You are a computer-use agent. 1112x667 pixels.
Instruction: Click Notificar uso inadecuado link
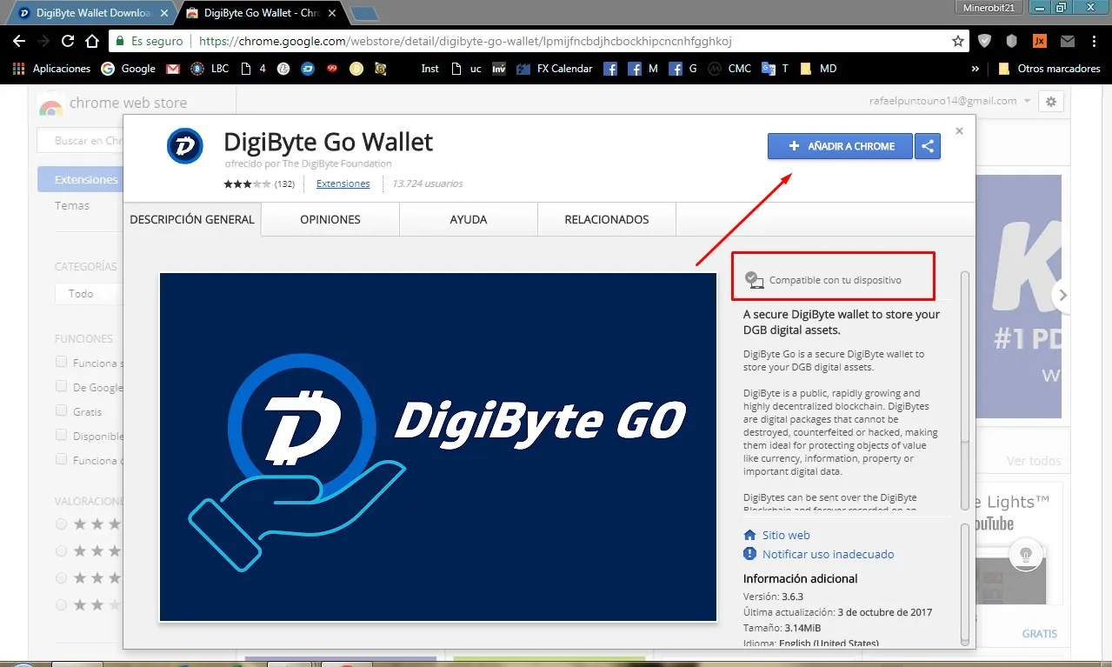[x=828, y=554]
